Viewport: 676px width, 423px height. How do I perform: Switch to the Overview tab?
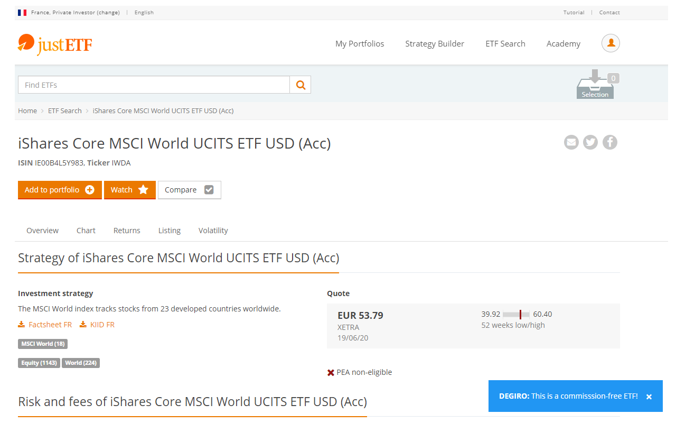tap(43, 231)
